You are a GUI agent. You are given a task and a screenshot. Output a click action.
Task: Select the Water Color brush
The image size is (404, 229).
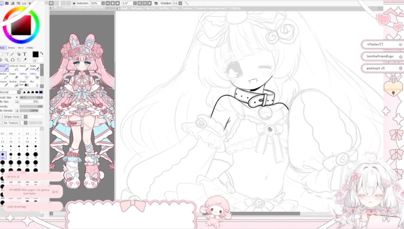coord(34,68)
